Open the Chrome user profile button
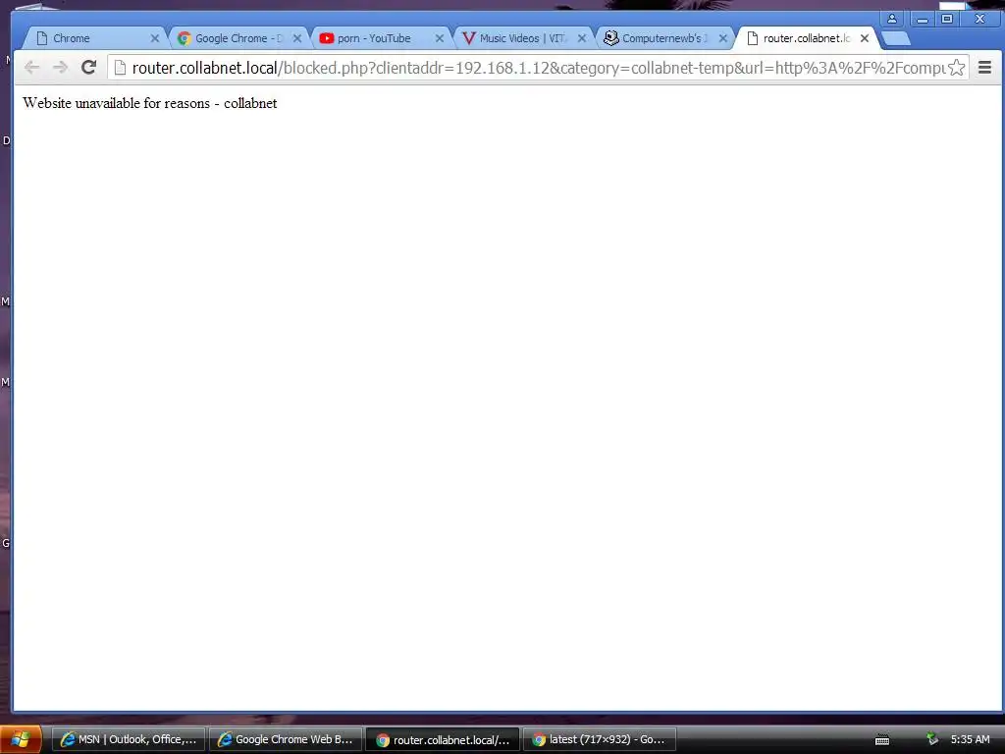This screenshot has width=1005, height=754. point(891,20)
